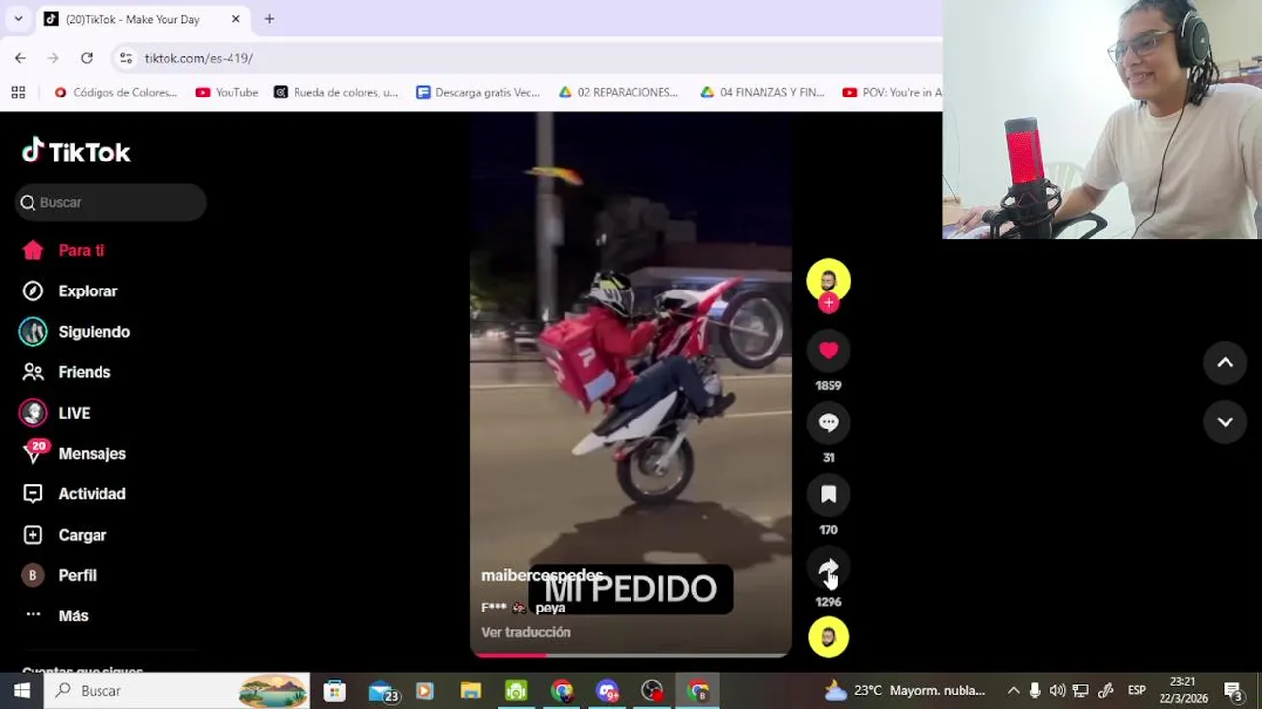Open the Siguiendo feed

coord(75,332)
